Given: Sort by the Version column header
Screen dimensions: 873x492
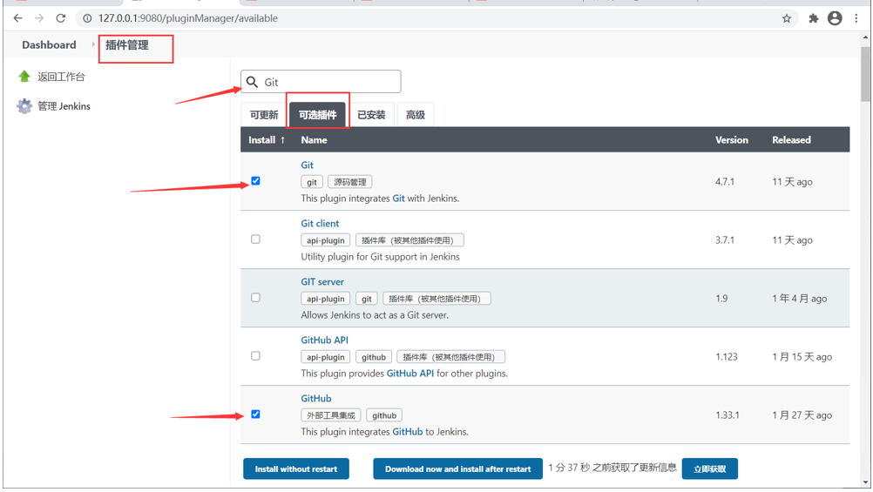Looking at the screenshot, I should [732, 139].
